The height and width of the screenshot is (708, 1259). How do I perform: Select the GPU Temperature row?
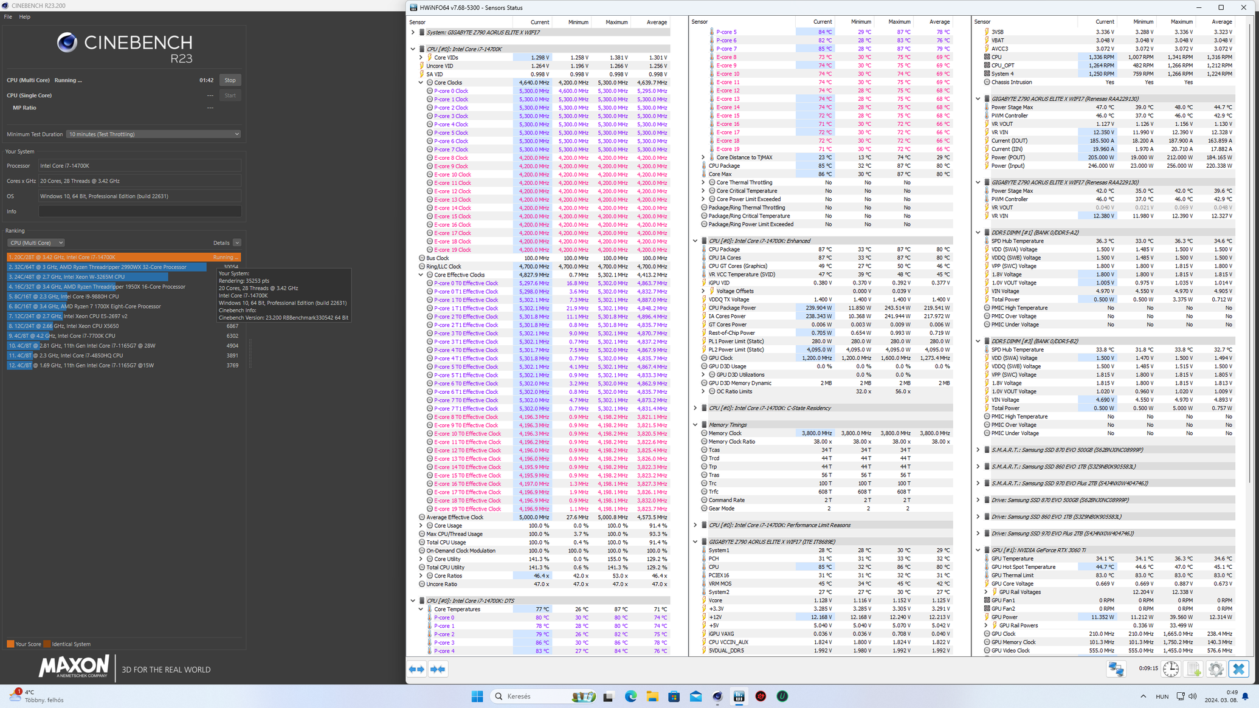1105,558
